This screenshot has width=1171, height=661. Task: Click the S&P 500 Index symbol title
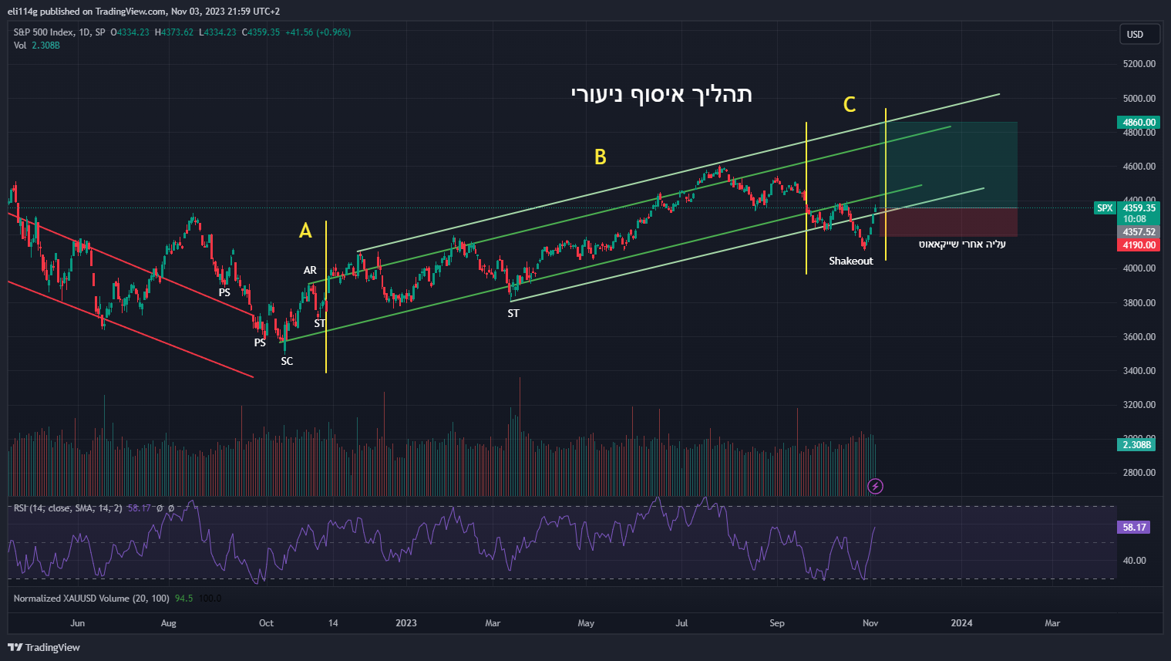click(x=44, y=32)
